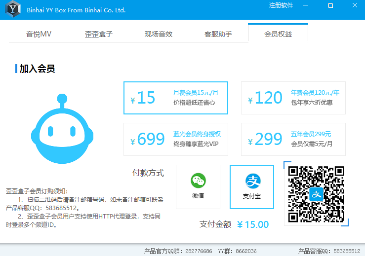The width and height of the screenshot is (365, 256).
Task: Select 支付宝 as payment method
Action: pos(252,187)
